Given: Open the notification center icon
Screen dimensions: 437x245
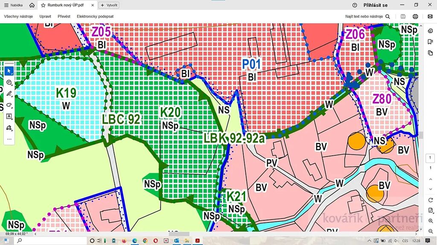Looking at the screenshot, I should [428, 241].
